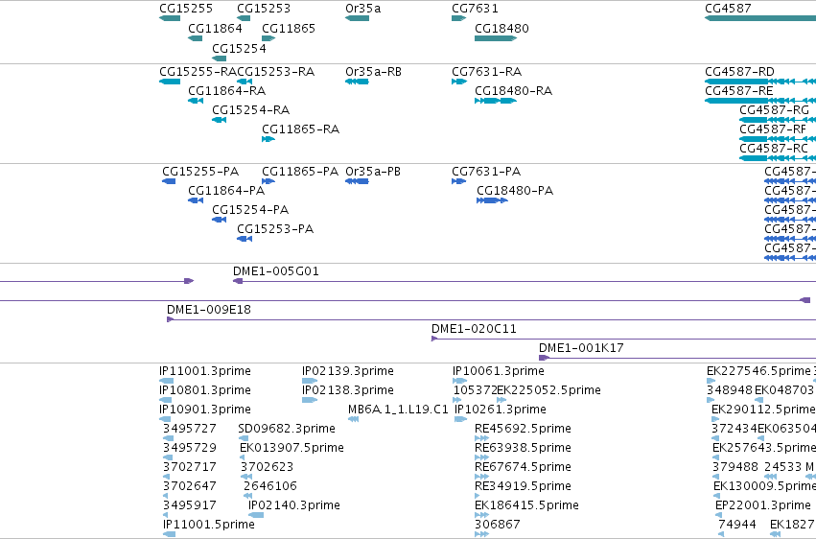The image size is (816, 539).
Task: Select EST IP02139.3prime
Action: pos(348,371)
